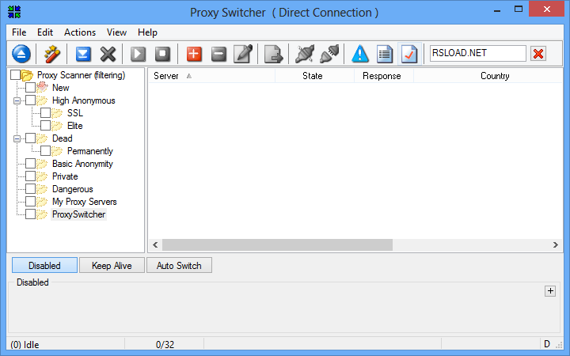Open the Edit menu
This screenshot has width=570, height=356.
45,32
